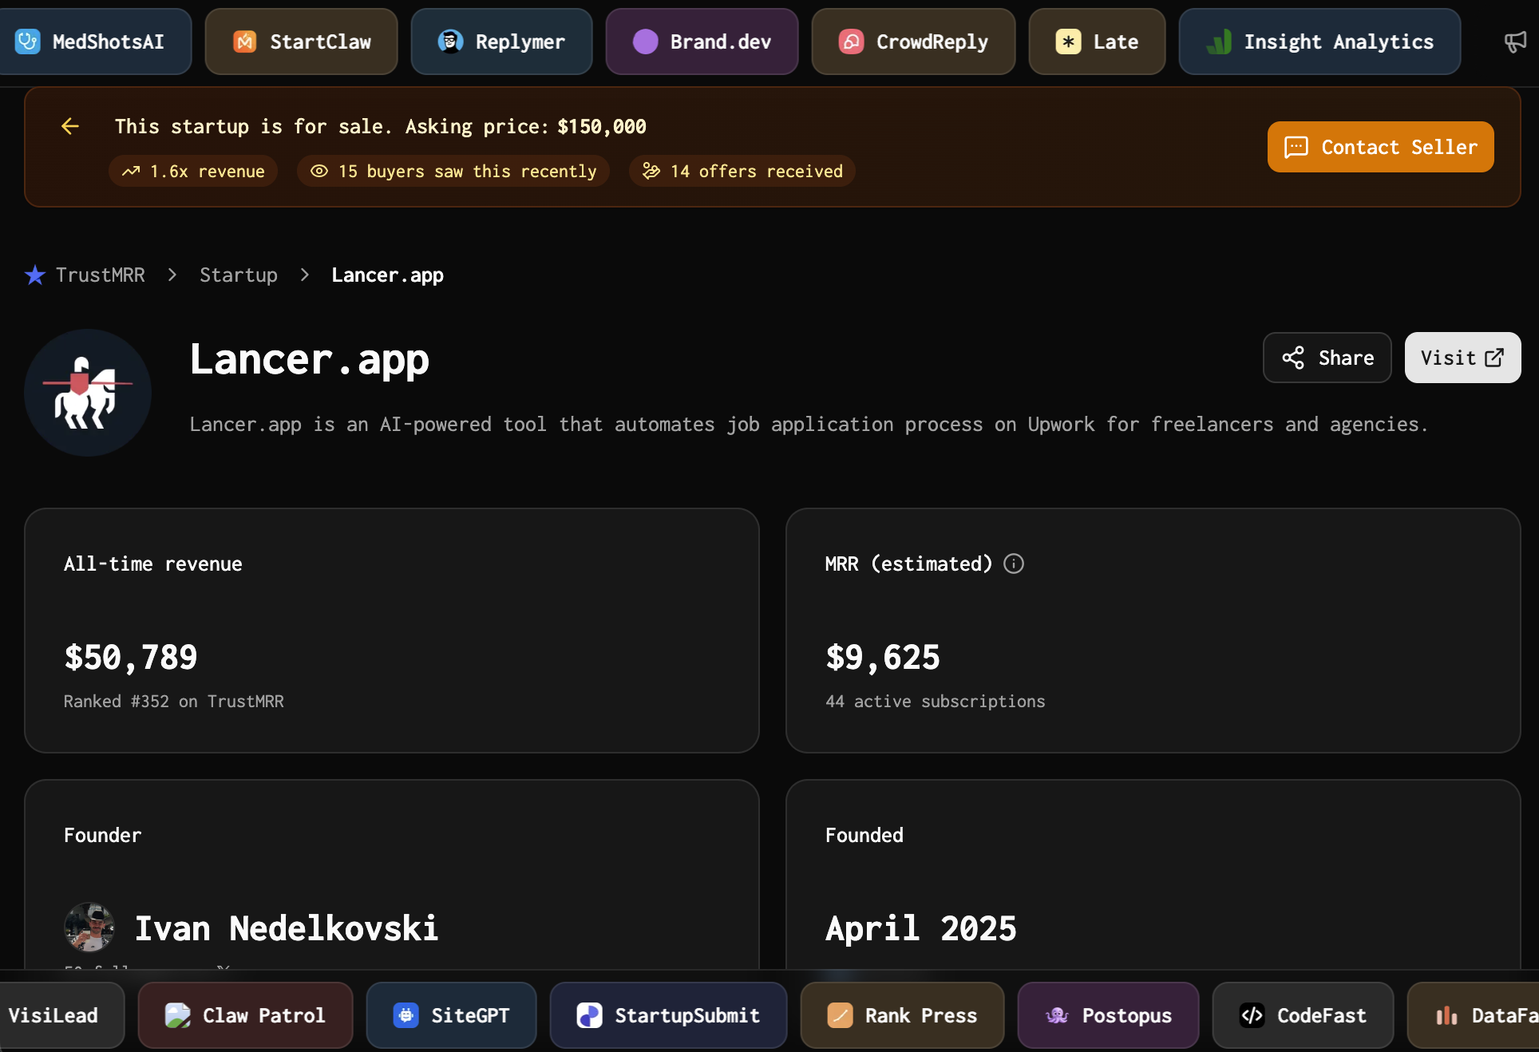Open the SiteGPT sponsor tile
1539x1052 pixels.
451,1015
